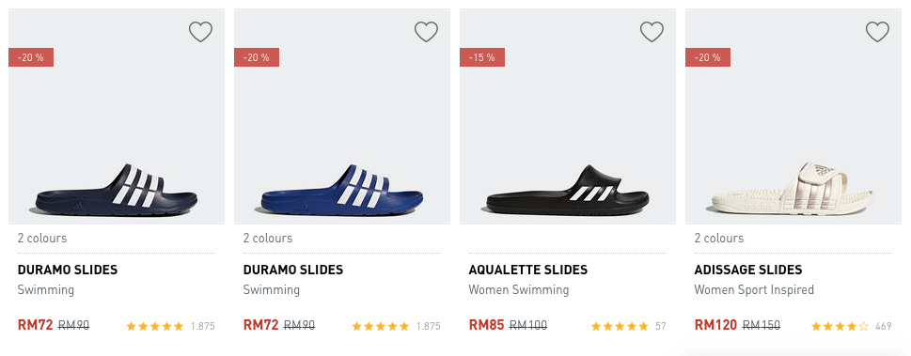911x356 pixels.
Task: Show 2 colours for Adissage Slides
Action: (x=718, y=238)
